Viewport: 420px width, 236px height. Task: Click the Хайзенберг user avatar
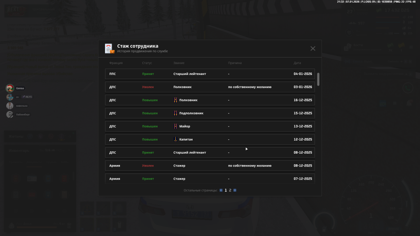pos(10,115)
